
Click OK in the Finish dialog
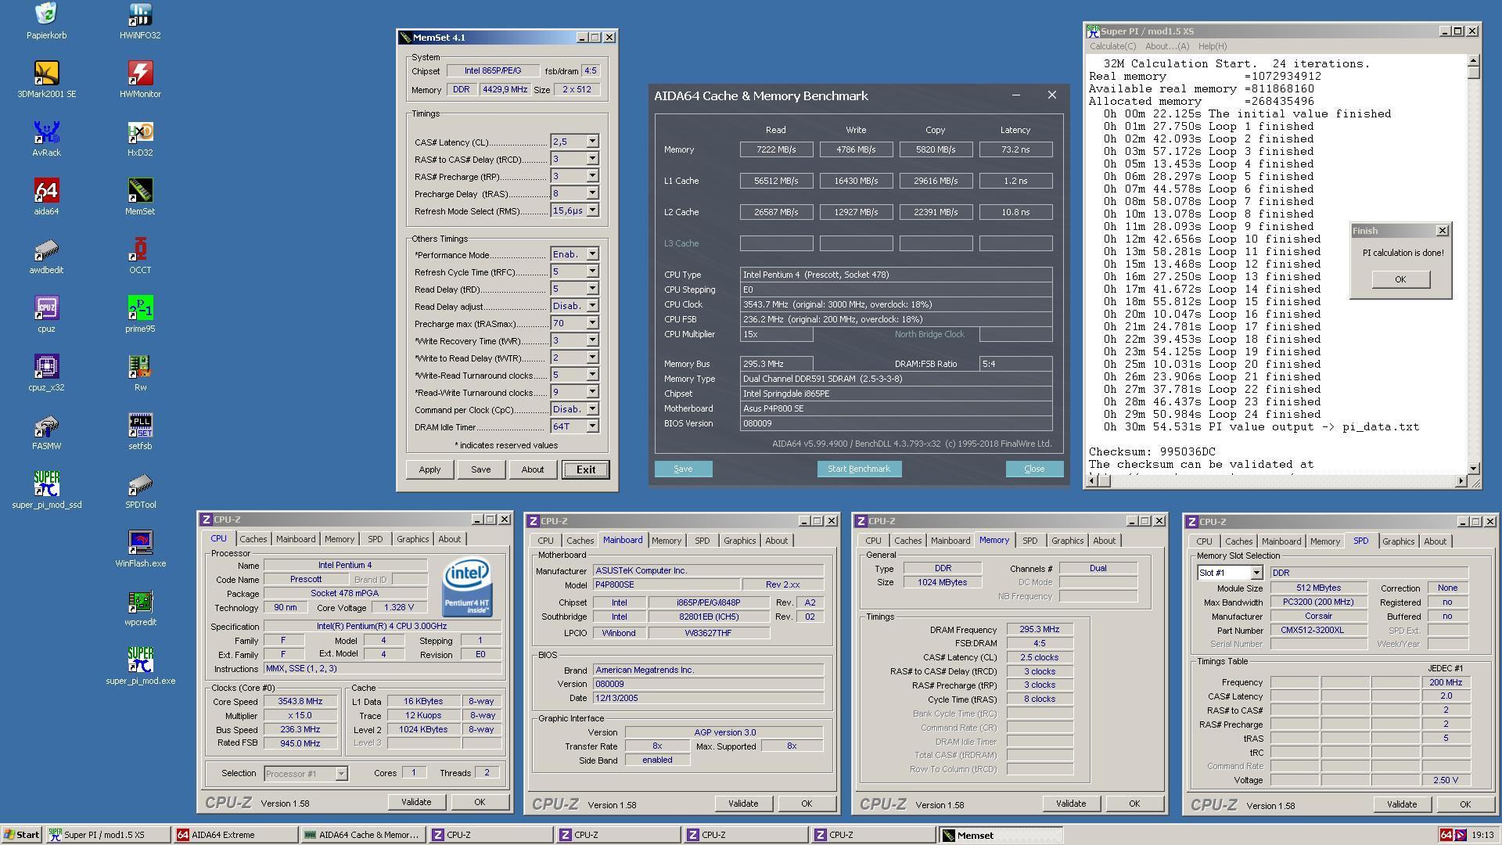coord(1400,279)
